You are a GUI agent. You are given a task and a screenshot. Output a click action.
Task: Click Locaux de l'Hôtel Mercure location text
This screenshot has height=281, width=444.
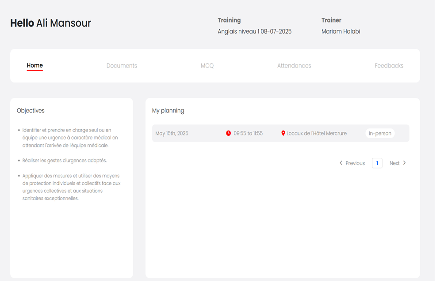(317, 133)
